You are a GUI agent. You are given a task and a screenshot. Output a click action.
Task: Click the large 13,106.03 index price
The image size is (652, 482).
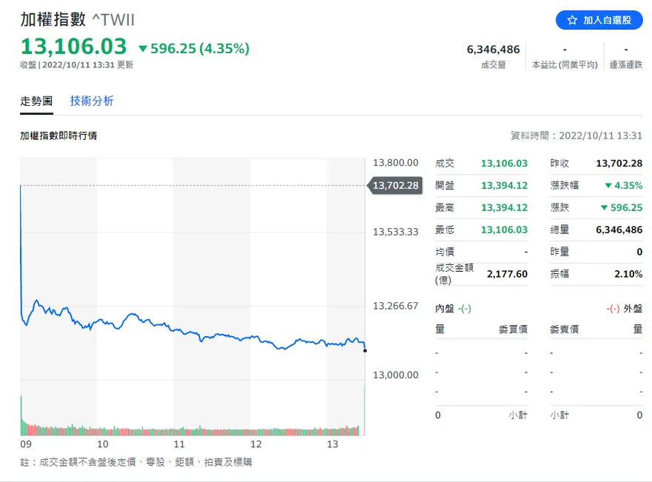73,47
